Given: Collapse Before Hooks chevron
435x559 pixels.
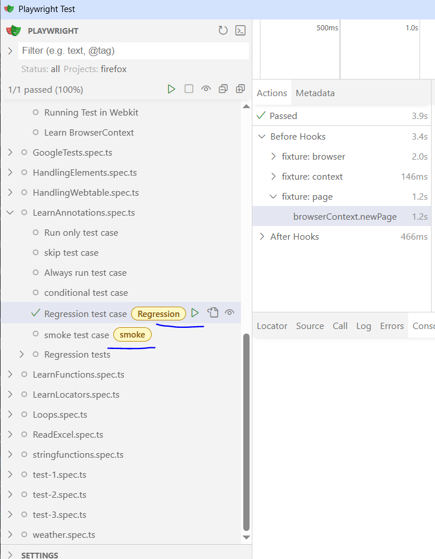Looking at the screenshot, I should coord(262,136).
